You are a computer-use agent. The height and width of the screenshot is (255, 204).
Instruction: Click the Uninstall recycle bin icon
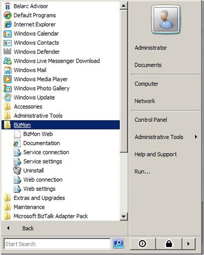(17, 170)
